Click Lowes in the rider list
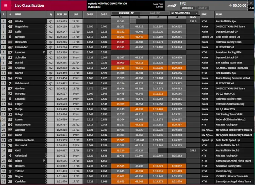 coord(19,119)
